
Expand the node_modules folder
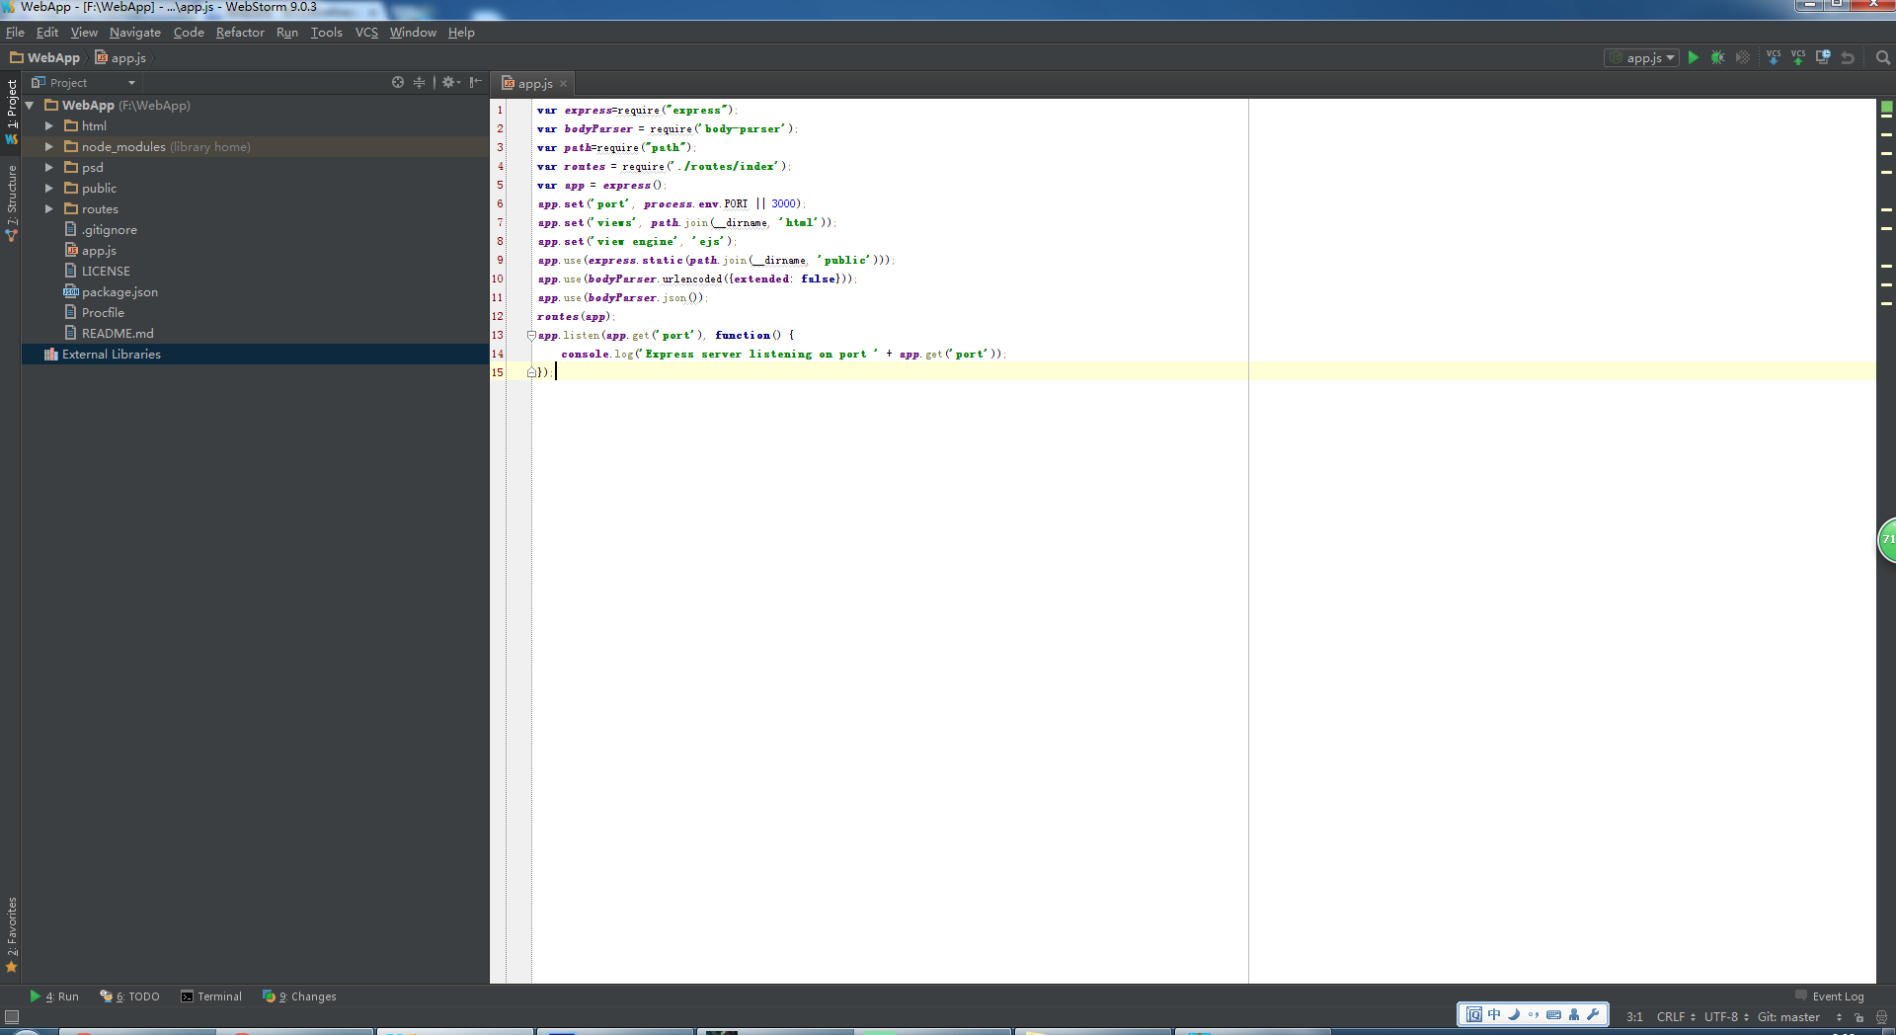(48, 147)
